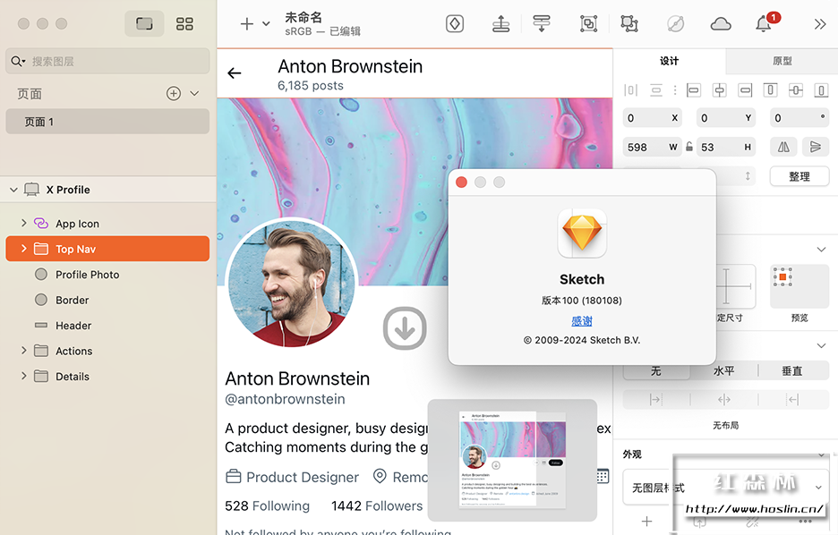Collapse the pages list chevron
Screen dimensions: 838x535
194,93
